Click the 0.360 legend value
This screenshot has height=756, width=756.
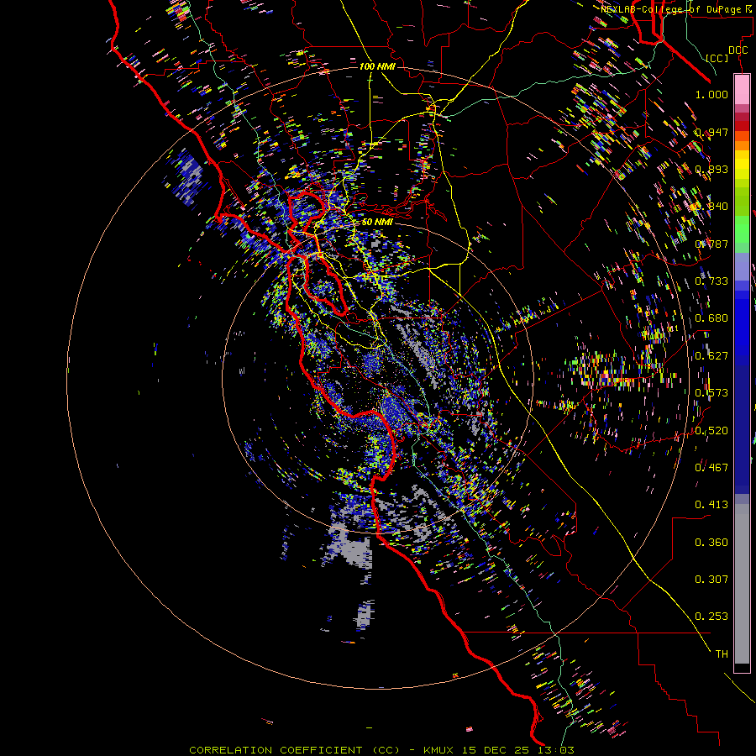point(711,542)
